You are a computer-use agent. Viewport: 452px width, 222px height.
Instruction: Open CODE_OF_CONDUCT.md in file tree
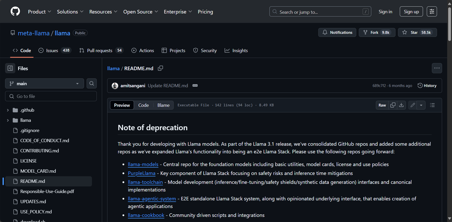click(45, 141)
